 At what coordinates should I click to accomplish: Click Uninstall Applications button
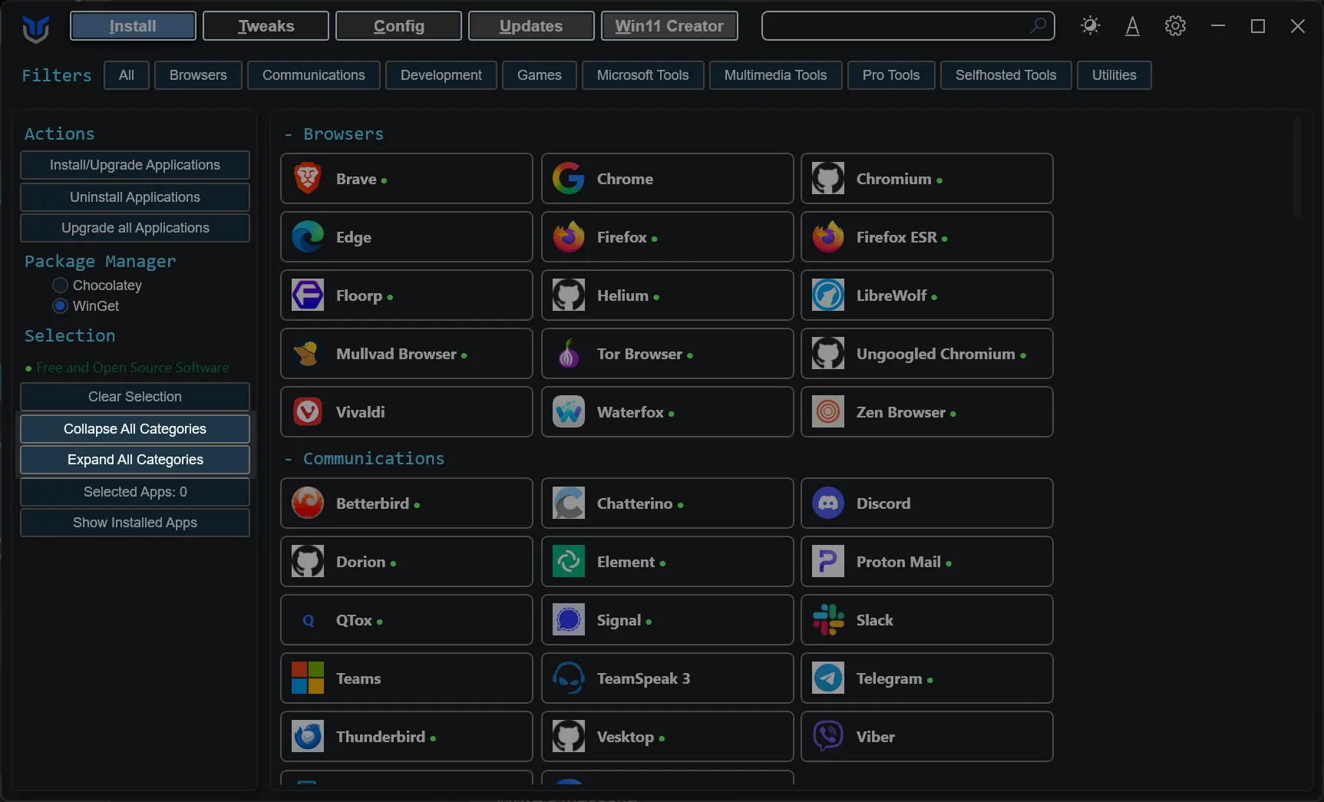pos(135,197)
